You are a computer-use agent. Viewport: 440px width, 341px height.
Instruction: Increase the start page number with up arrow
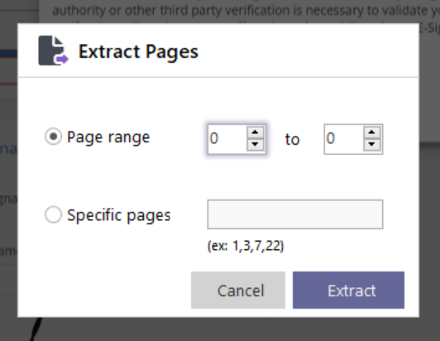pos(255,132)
